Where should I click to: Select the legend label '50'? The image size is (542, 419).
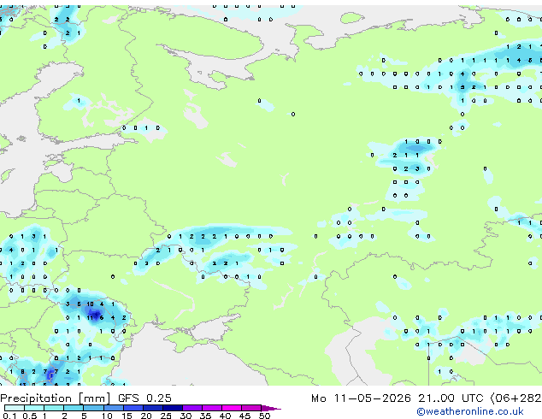pyautogui.click(x=264, y=416)
